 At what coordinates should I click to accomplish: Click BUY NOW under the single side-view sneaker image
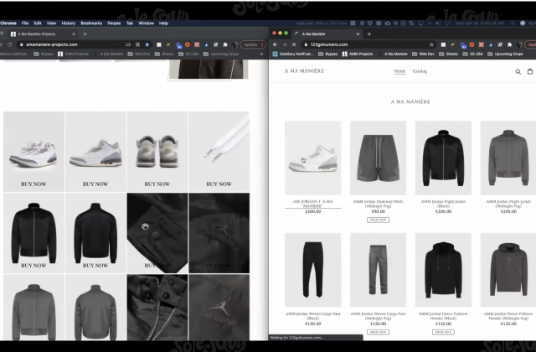95,184
